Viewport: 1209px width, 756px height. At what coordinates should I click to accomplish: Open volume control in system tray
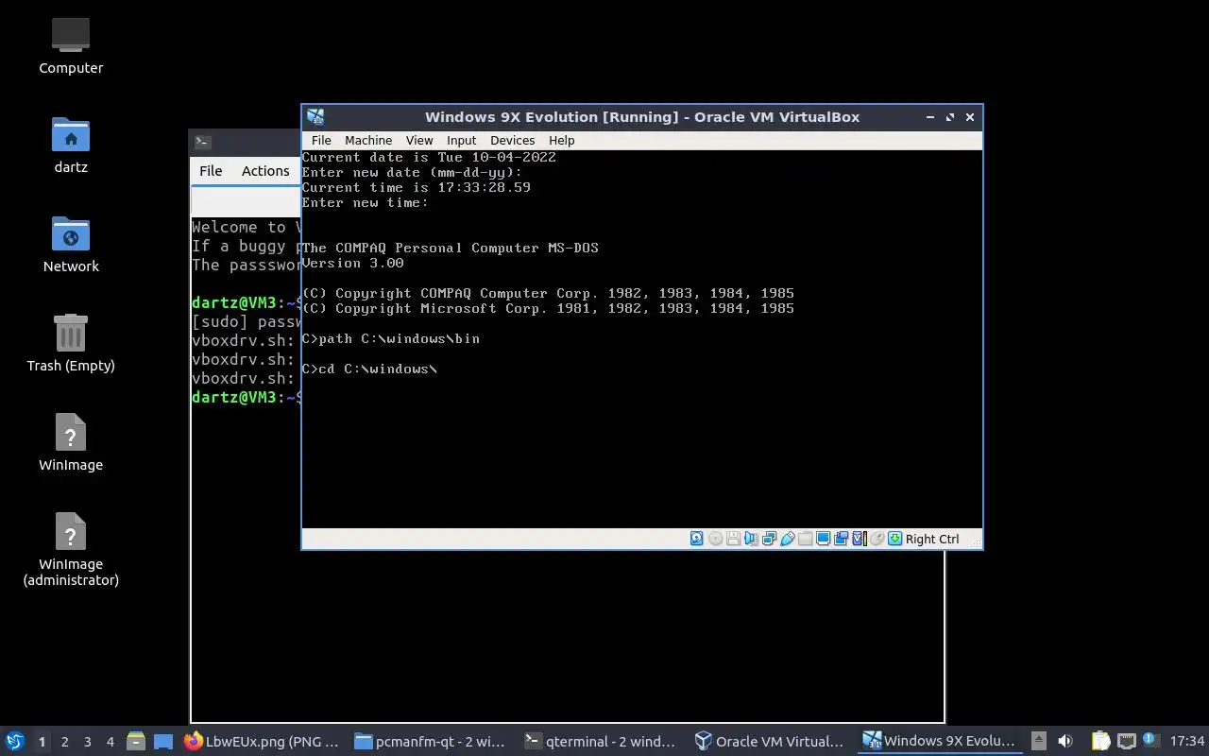point(1065,741)
